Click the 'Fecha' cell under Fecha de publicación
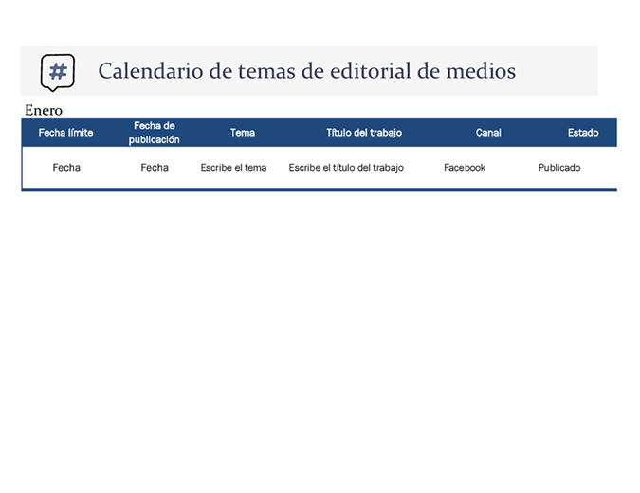The image size is (640, 493). coord(155,168)
